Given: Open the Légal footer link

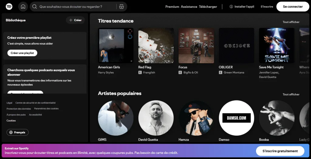Looking at the screenshot, I should click(x=9, y=103).
